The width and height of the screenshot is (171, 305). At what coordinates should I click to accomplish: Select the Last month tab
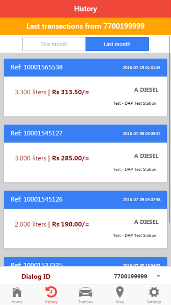pos(117,44)
